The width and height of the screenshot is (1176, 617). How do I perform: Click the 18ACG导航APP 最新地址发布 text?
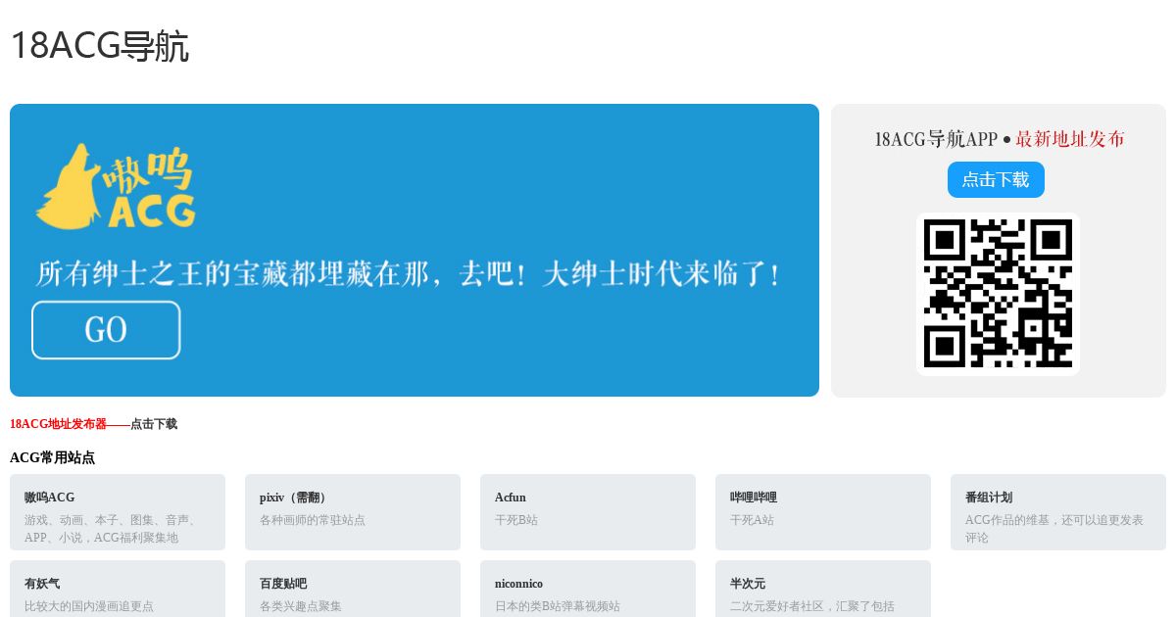click(x=1000, y=139)
